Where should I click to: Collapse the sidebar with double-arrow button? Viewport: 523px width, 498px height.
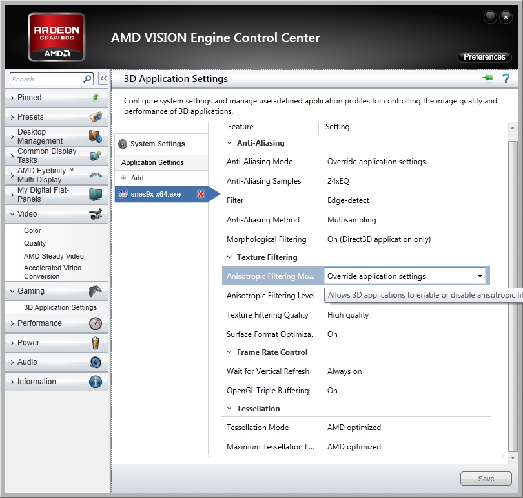[103, 79]
